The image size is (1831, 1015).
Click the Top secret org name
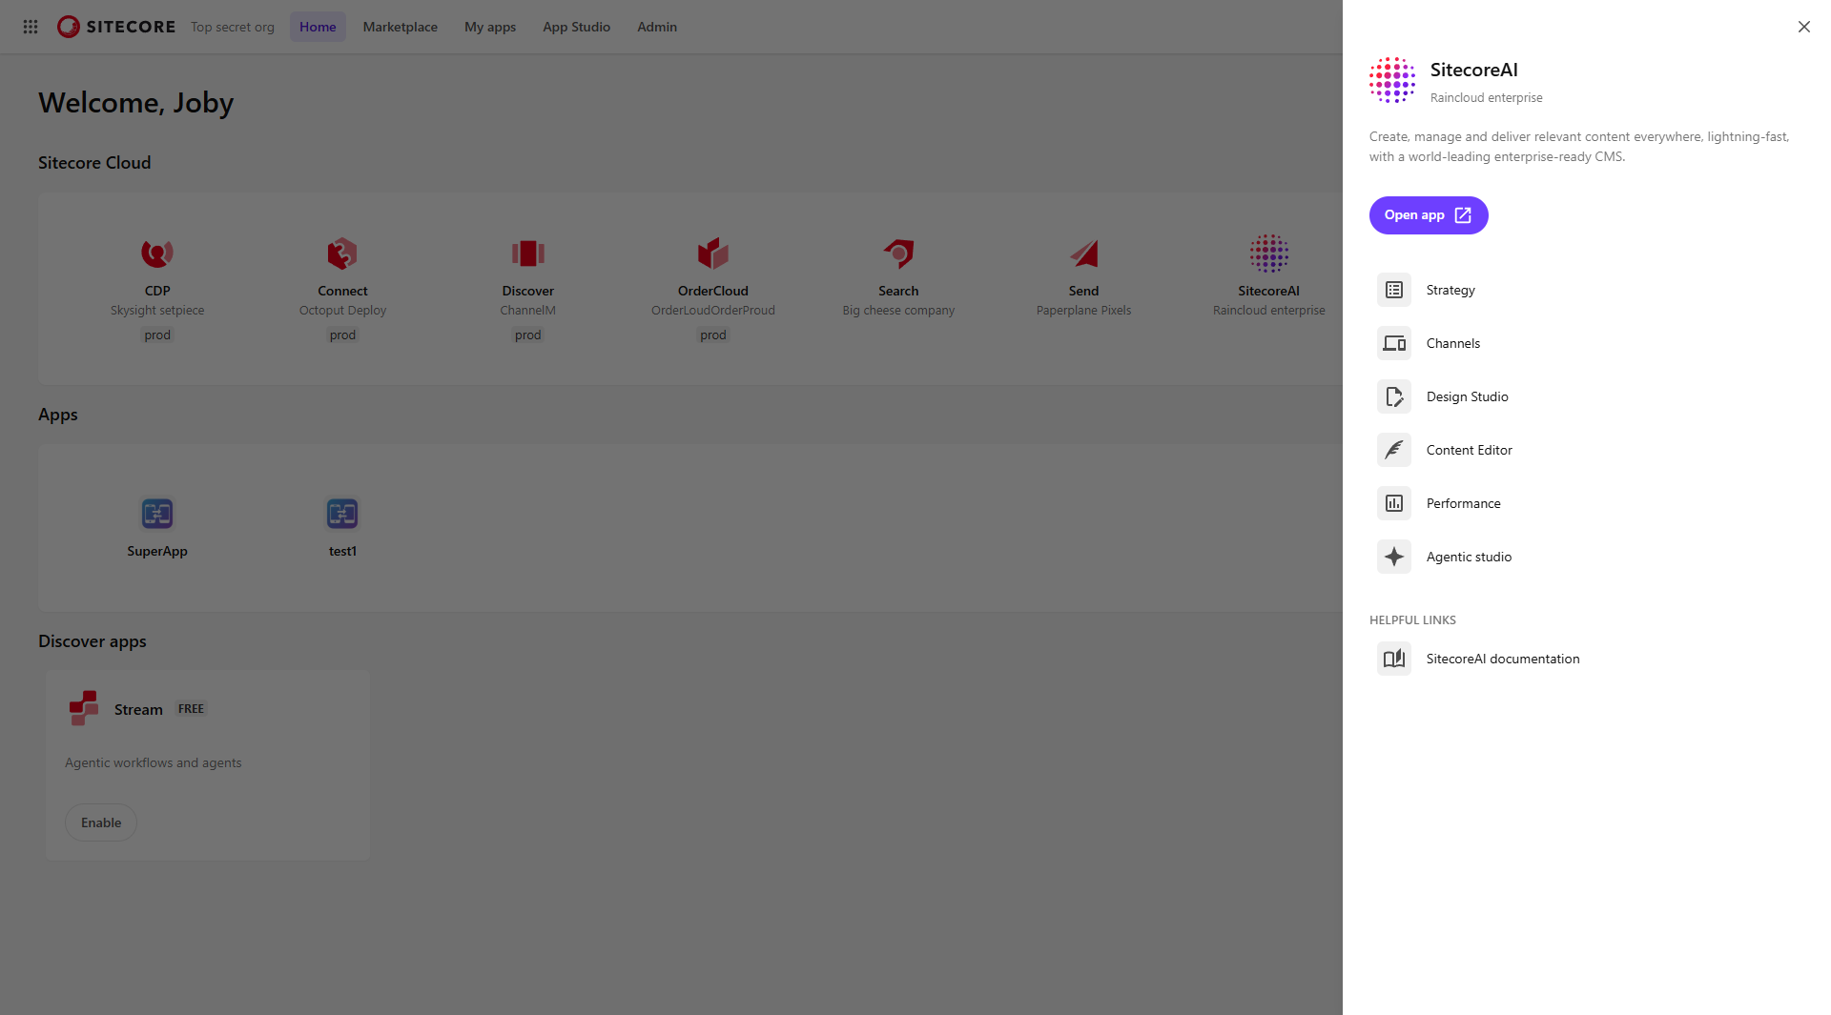[233, 27]
